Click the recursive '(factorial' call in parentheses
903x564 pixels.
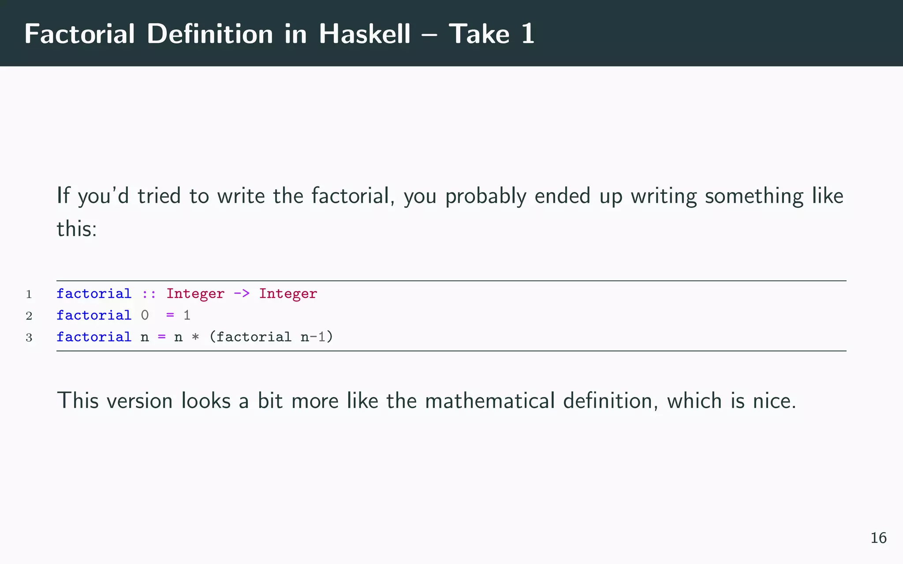(250, 337)
